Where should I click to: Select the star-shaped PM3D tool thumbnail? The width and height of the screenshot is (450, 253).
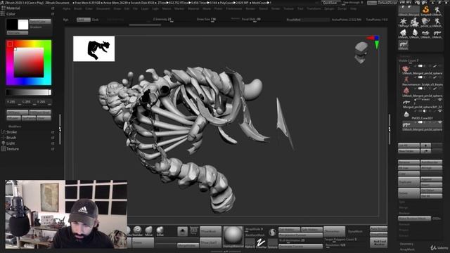click(x=403, y=22)
